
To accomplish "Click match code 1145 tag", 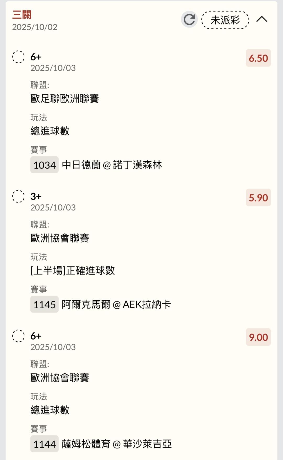I will (x=45, y=305).
